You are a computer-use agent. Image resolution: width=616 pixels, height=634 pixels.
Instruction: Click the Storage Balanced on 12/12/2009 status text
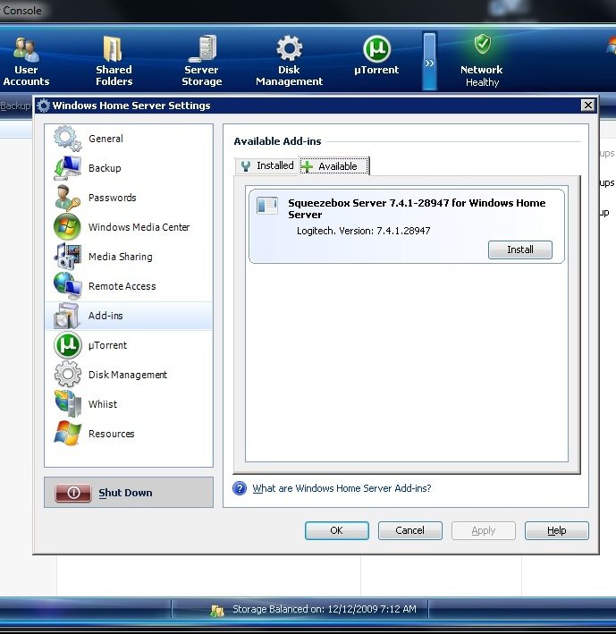[325, 609]
